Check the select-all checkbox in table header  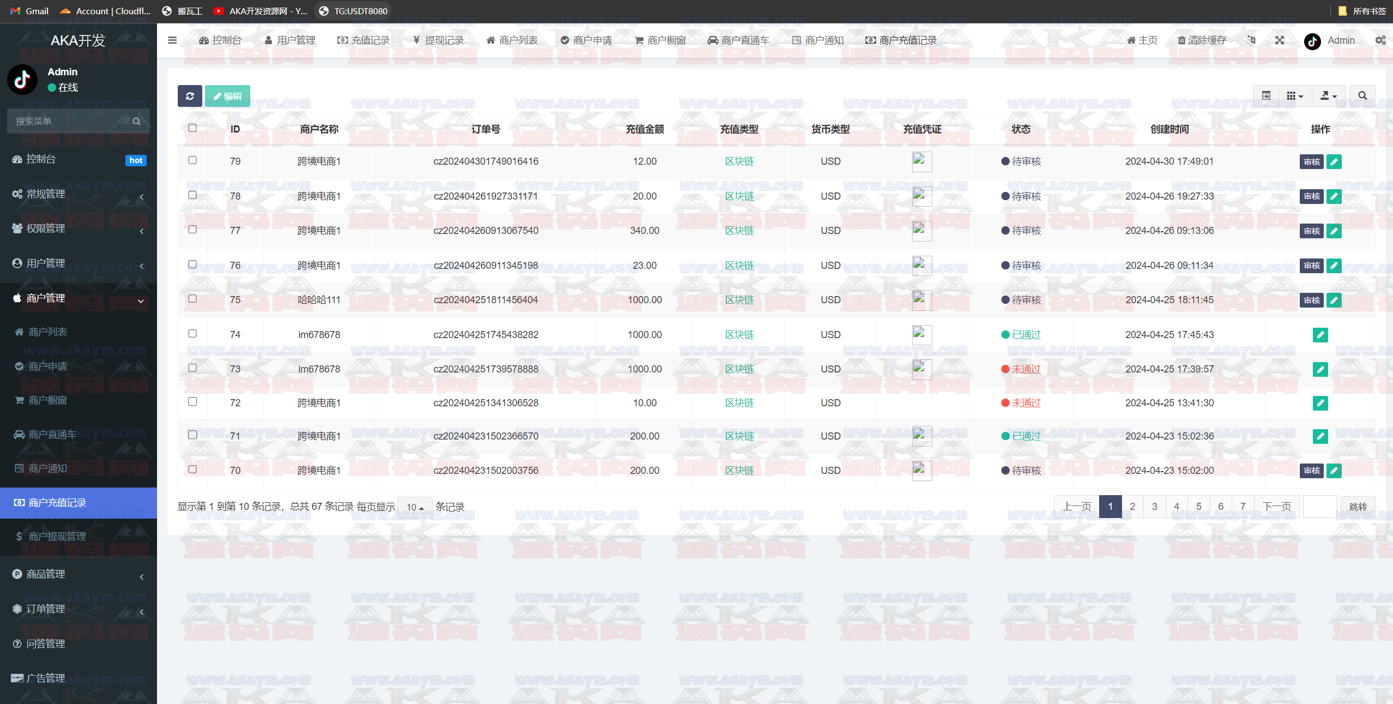coord(192,128)
